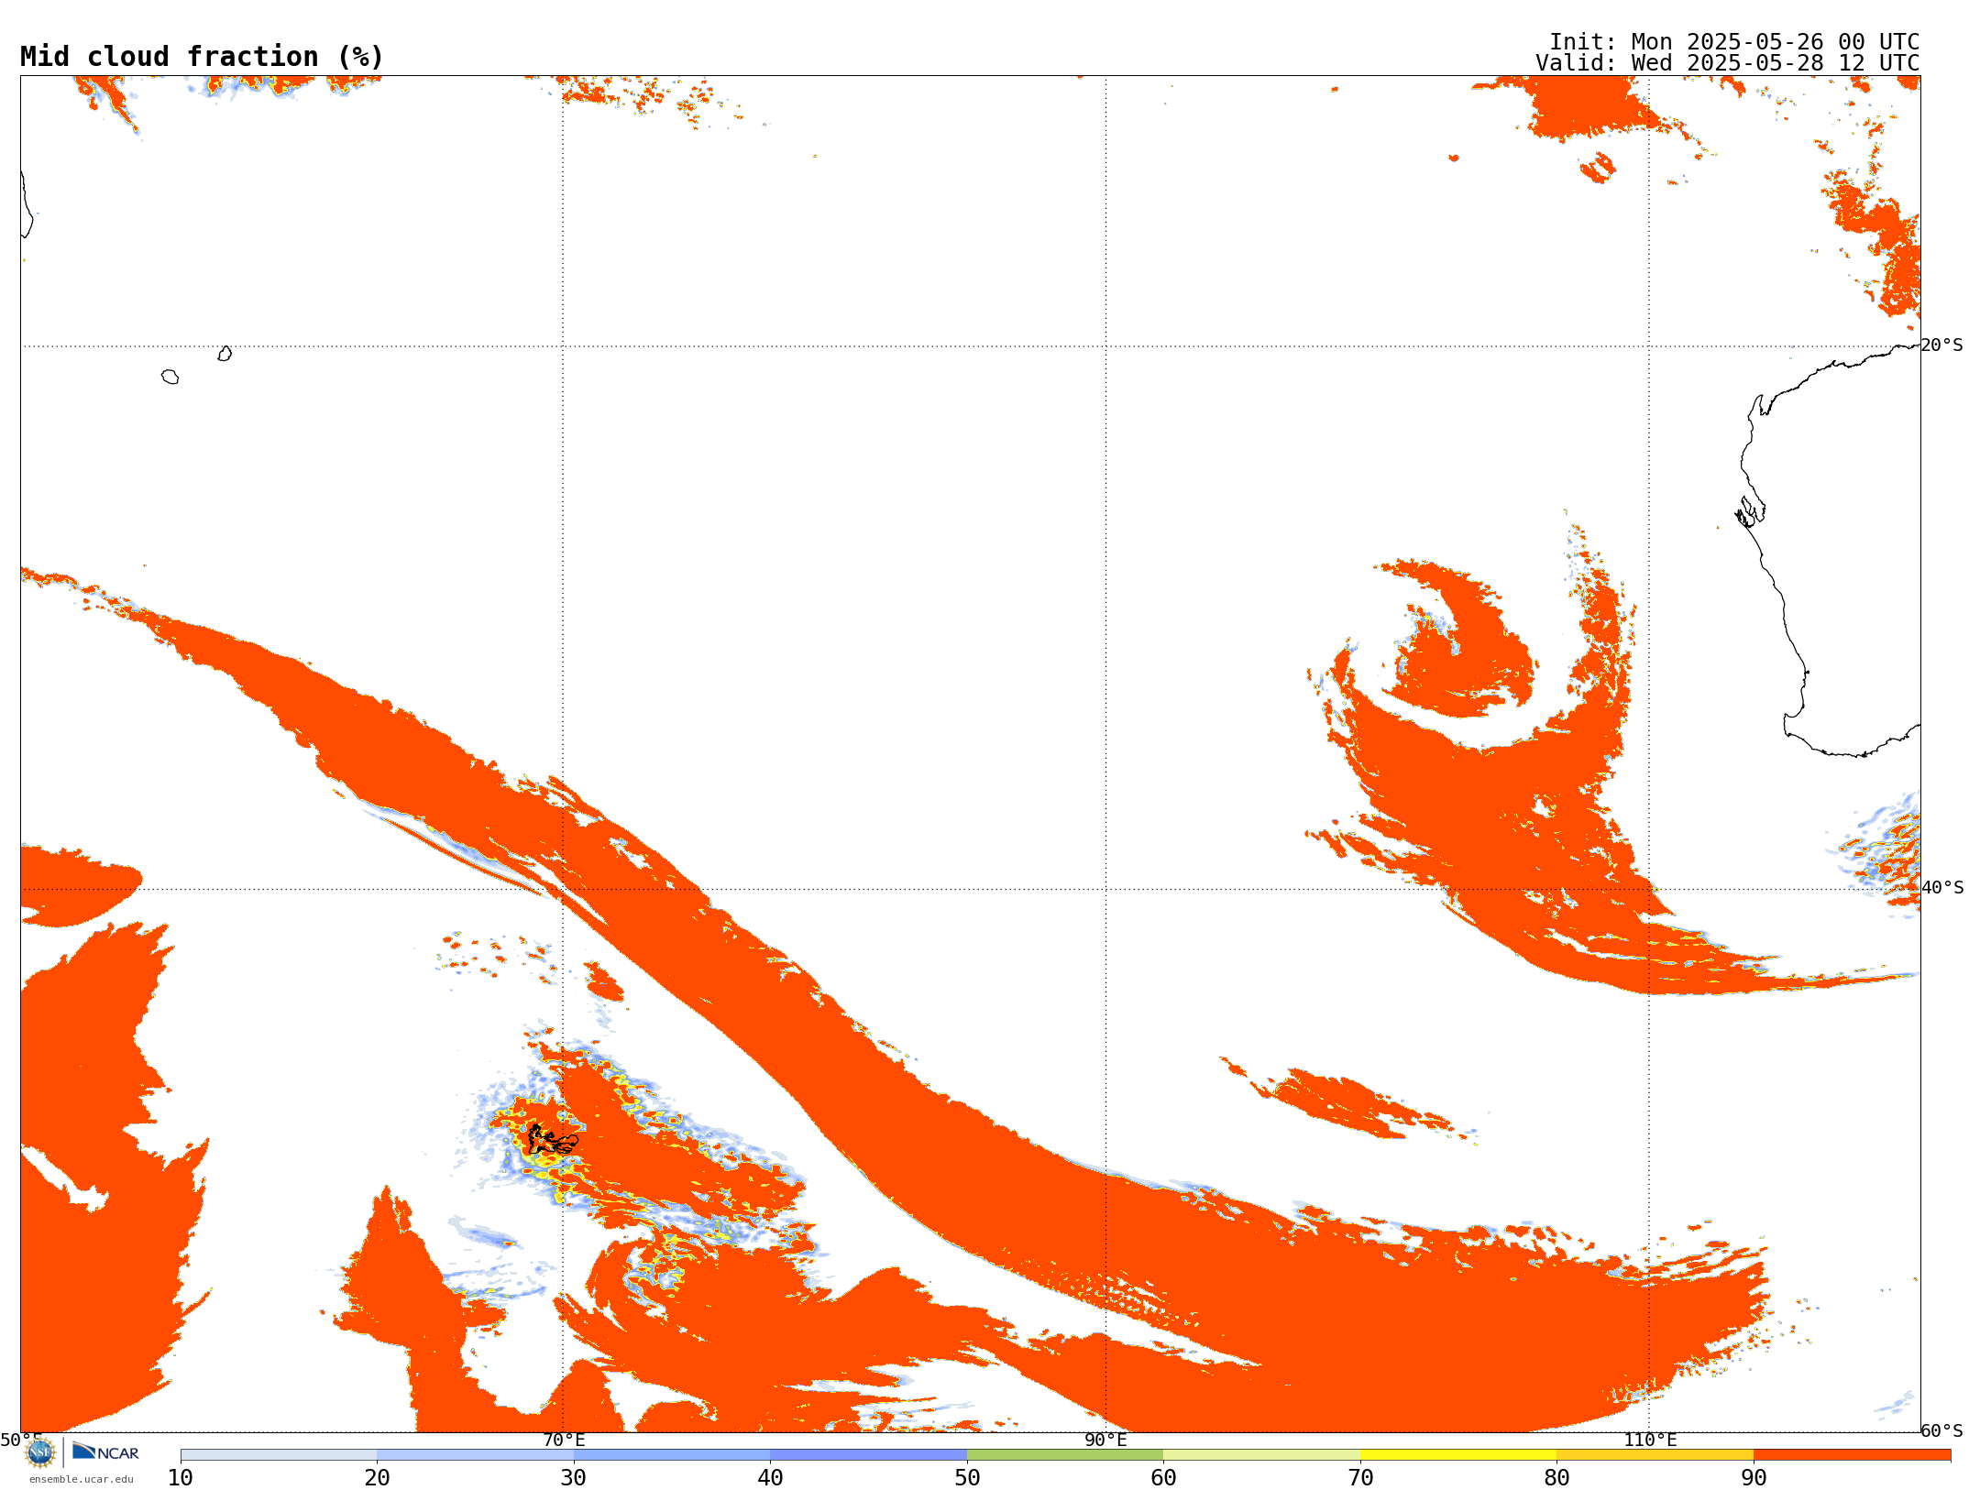Click the 90°E longitude label
The height and width of the screenshot is (1490, 1980).
(1105, 1441)
